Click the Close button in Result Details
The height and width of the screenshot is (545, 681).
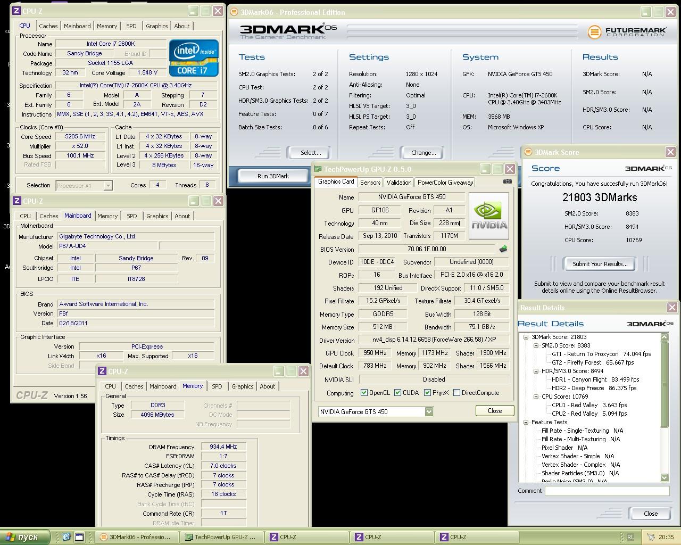(650, 514)
